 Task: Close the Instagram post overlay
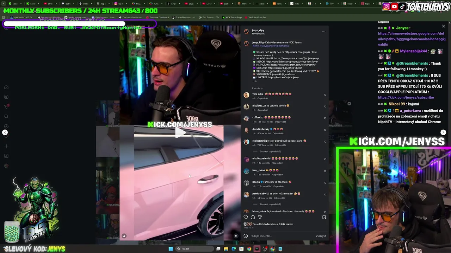pos(443,26)
